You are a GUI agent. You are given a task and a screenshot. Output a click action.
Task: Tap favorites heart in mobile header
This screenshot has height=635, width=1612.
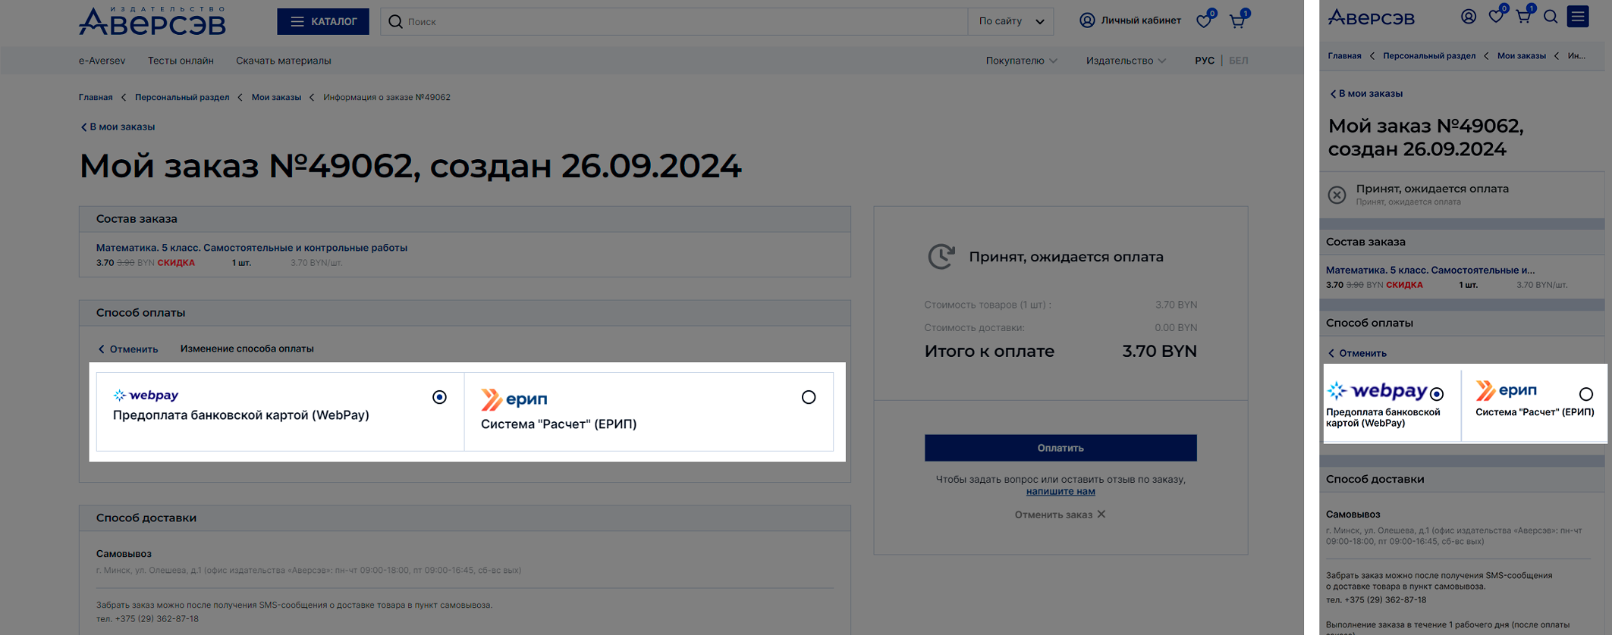(1495, 17)
